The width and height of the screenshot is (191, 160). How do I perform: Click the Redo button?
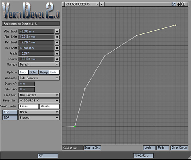(x=163, y=148)
